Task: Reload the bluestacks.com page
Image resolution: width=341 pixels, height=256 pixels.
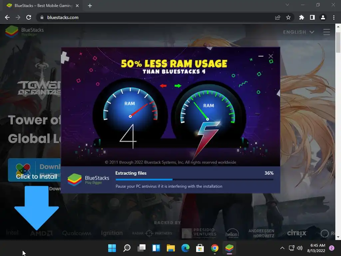Action: (x=29, y=17)
